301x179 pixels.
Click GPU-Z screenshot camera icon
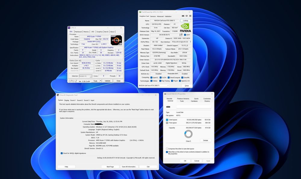click(183, 16)
